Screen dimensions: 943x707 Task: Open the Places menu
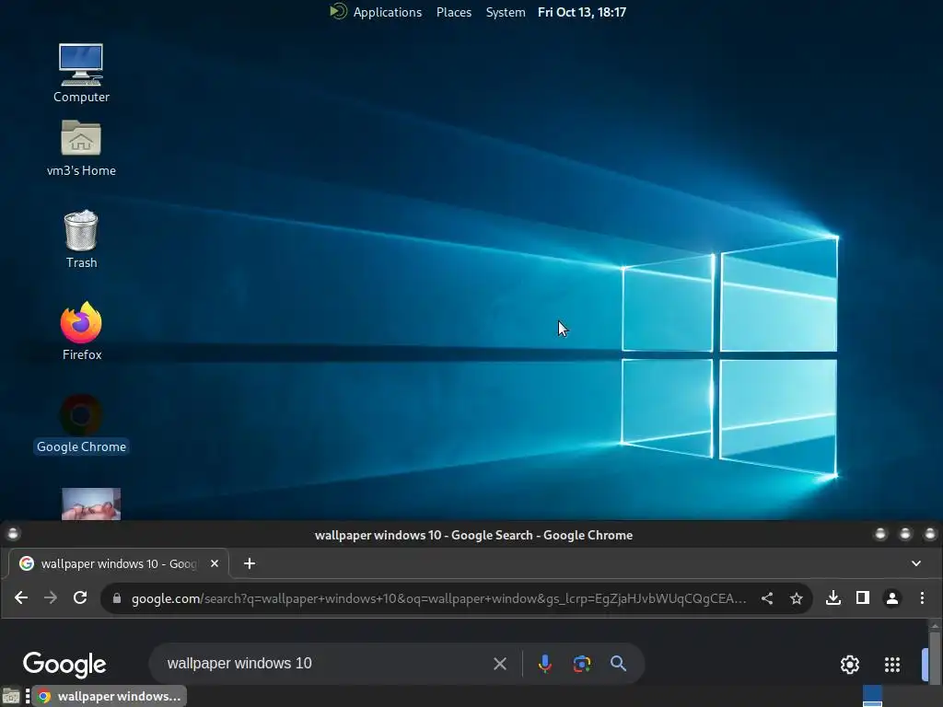click(453, 12)
